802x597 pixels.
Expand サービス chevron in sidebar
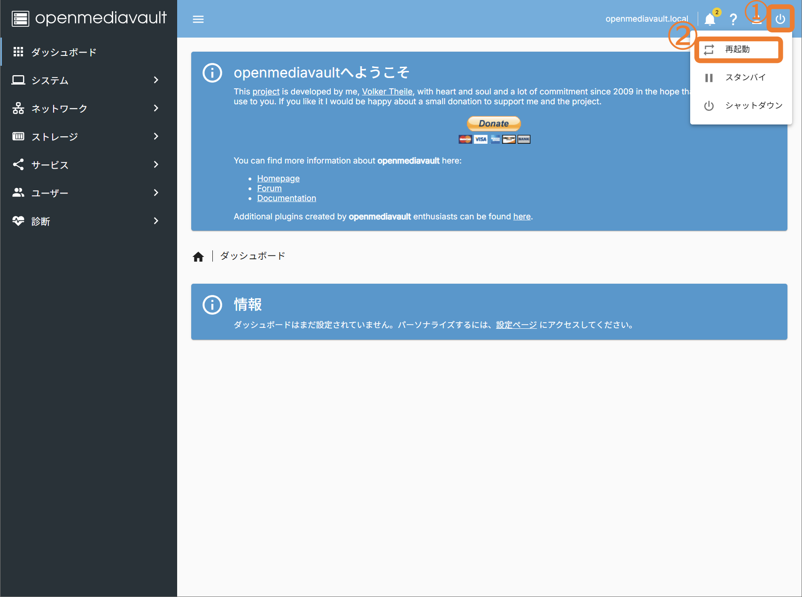156,165
